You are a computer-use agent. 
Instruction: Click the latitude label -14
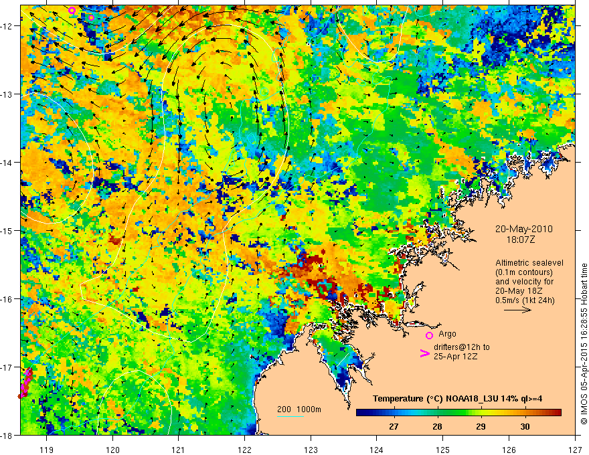(x=7, y=163)
